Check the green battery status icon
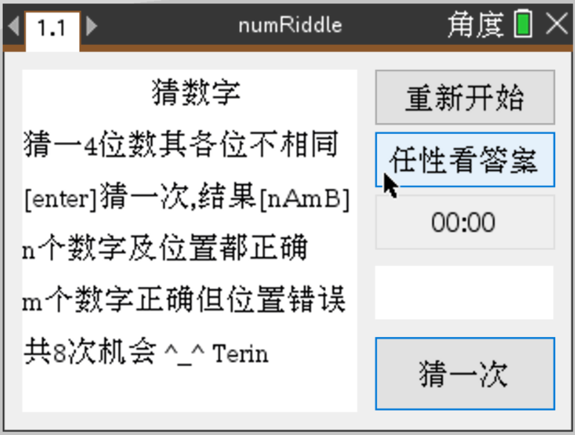 pyautogui.click(x=523, y=24)
